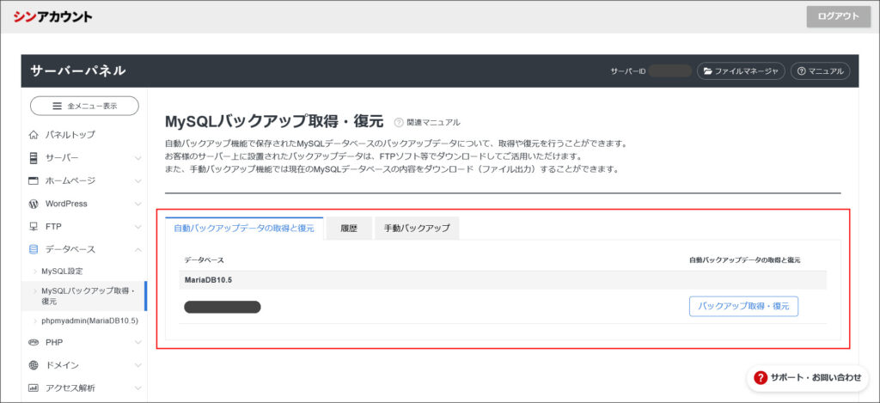Click the バックアップ取得・復元 button

point(743,307)
